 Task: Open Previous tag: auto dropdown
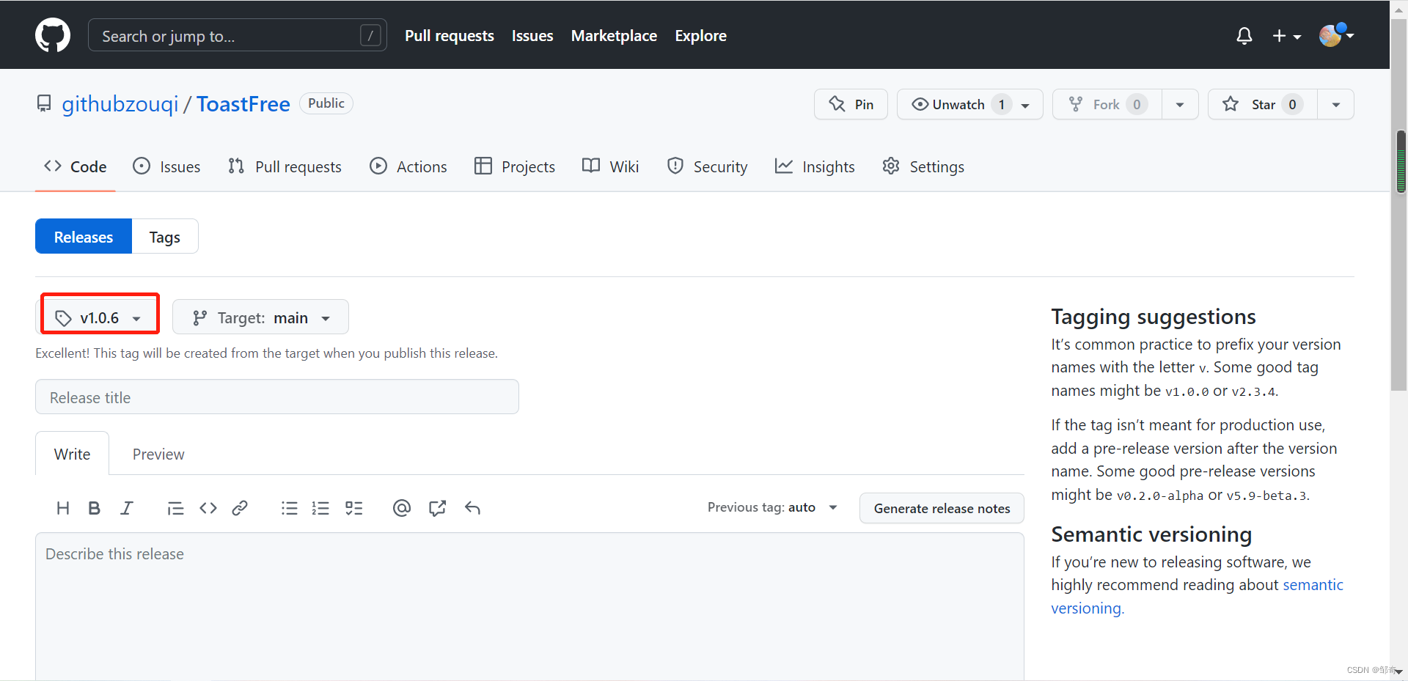(x=772, y=507)
